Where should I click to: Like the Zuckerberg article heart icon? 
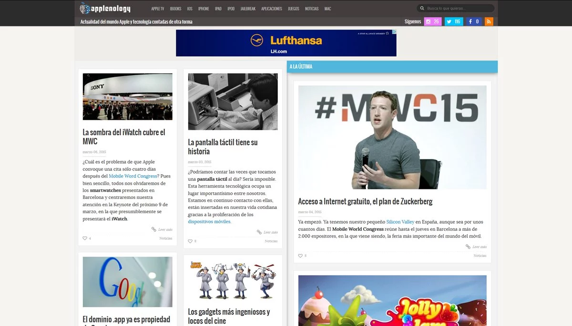[300, 256]
